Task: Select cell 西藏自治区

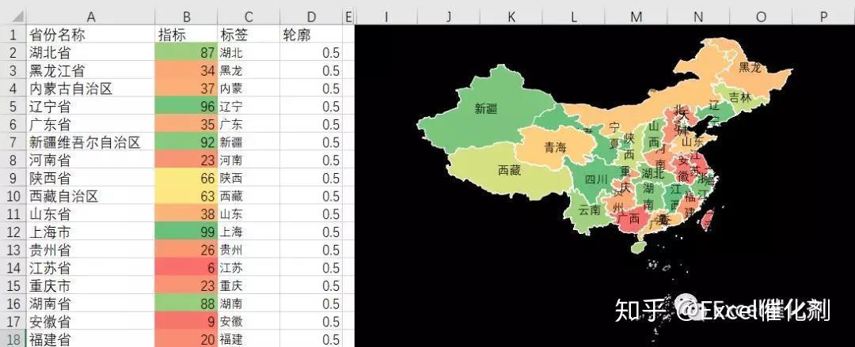Action: point(90,196)
